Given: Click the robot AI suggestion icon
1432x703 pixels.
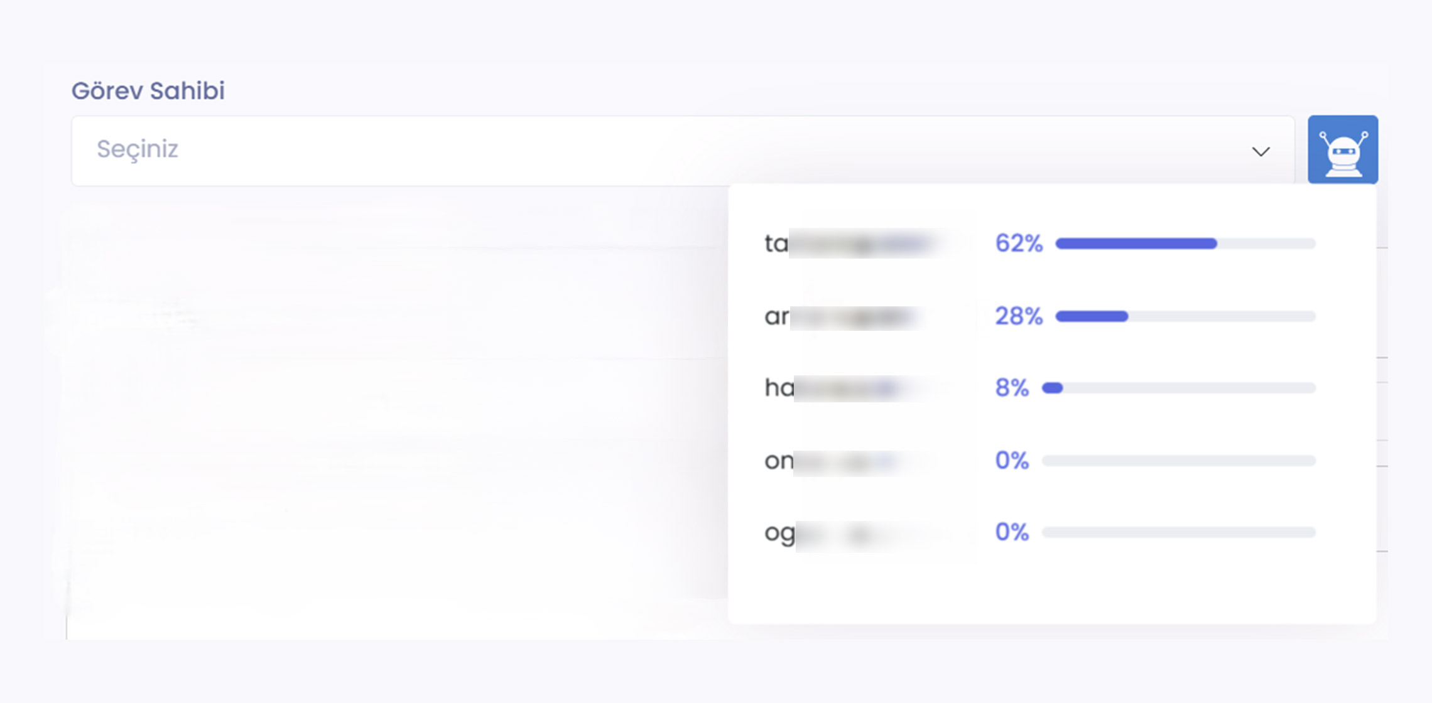Looking at the screenshot, I should coord(1342,149).
